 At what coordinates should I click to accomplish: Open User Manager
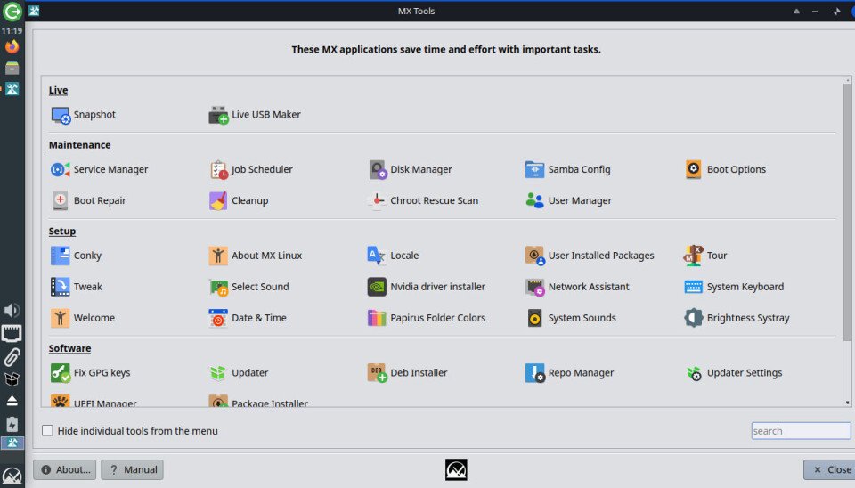[568, 200]
